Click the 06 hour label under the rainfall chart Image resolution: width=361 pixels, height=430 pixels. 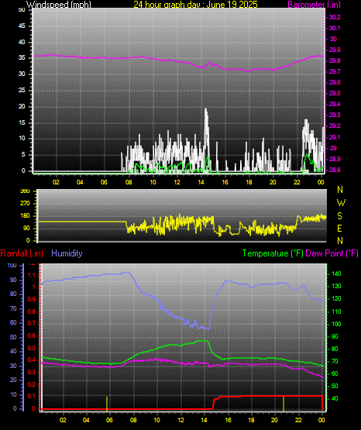coord(109,420)
